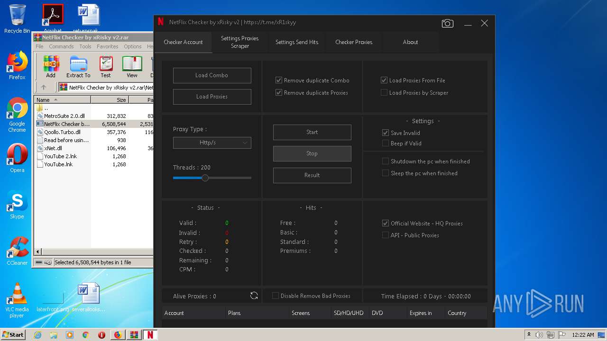Toggle the Save Invalid checkbox

point(386,133)
